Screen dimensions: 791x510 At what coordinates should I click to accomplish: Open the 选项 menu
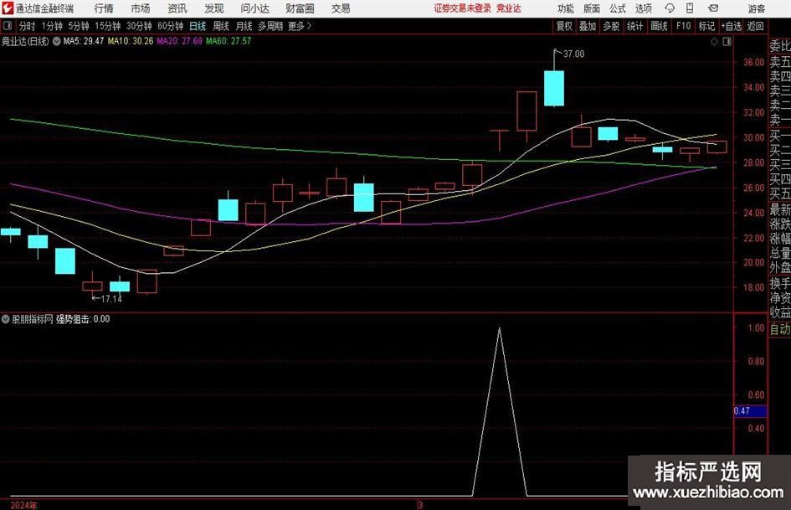643,8
